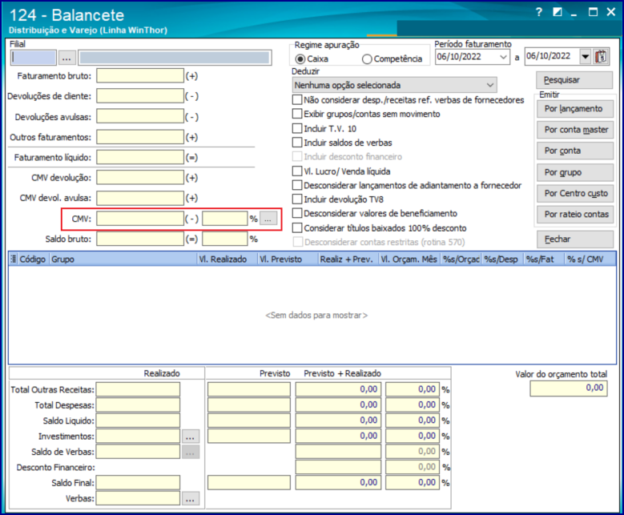Click the Realiz + Prev. column header
Screen dimensions: 624x515
click(348, 259)
